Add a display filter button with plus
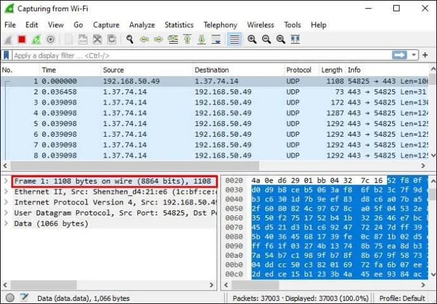 pos(426,55)
